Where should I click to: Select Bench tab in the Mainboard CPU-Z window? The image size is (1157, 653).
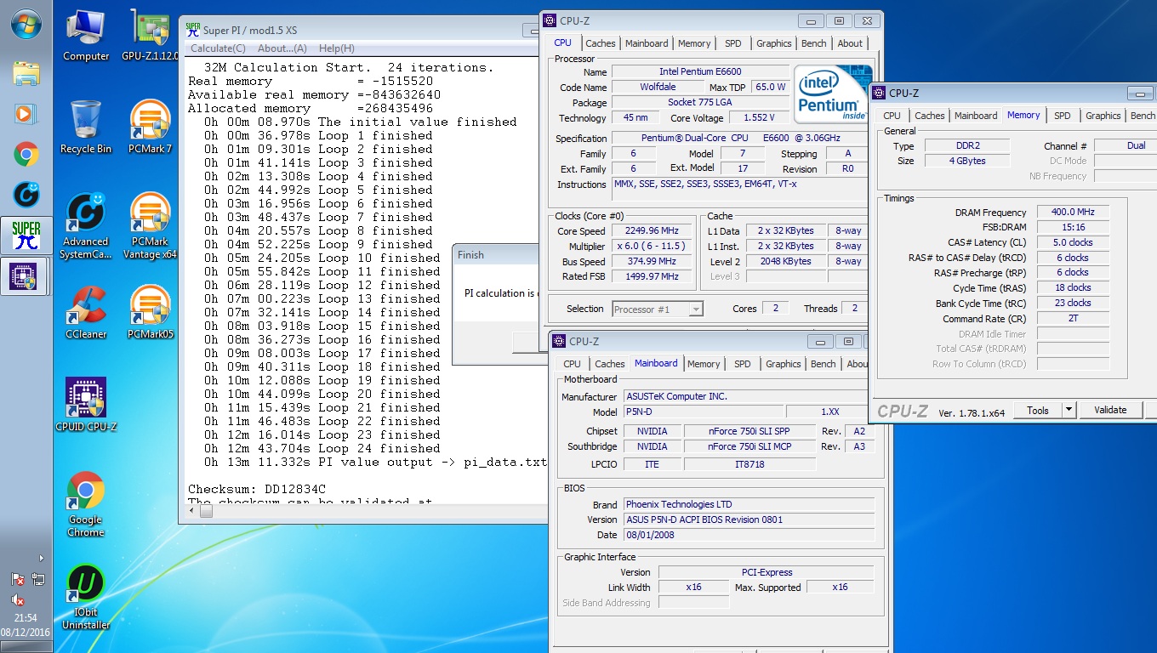[x=824, y=364]
